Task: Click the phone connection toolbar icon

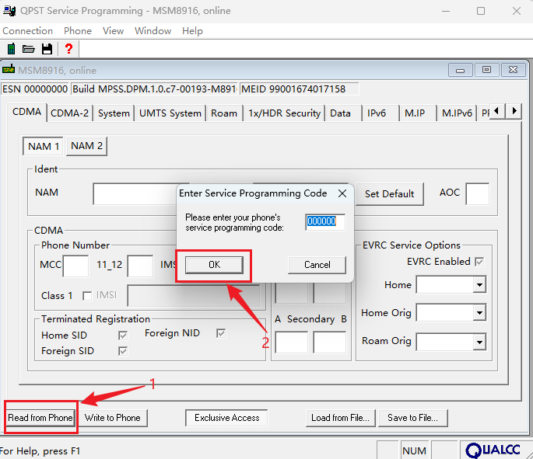Action: [11, 49]
